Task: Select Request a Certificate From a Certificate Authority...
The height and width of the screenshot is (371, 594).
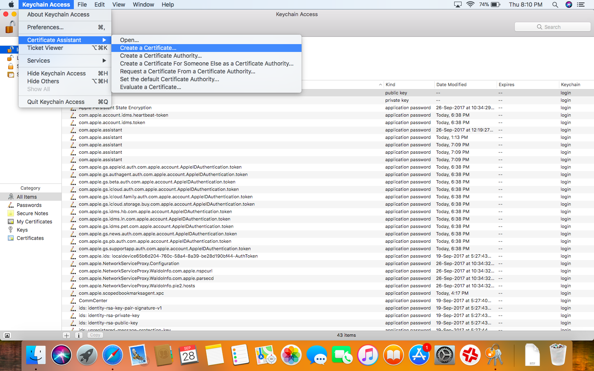Action: (206, 71)
